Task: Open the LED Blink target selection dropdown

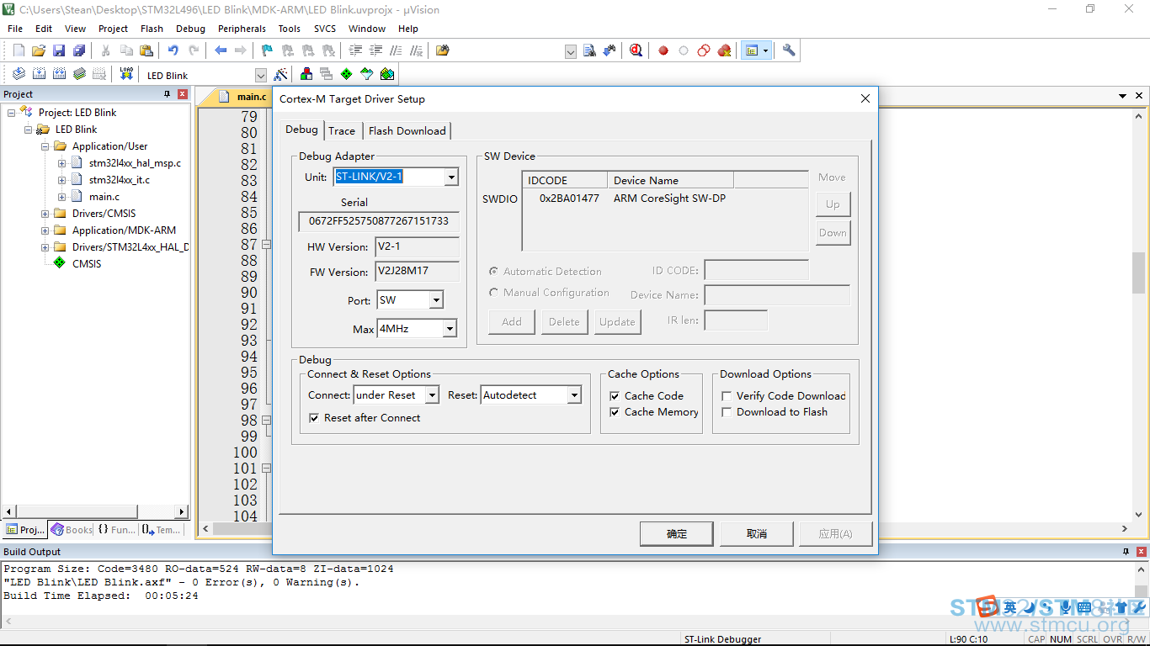Action: pyautogui.click(x=260, y=75)
